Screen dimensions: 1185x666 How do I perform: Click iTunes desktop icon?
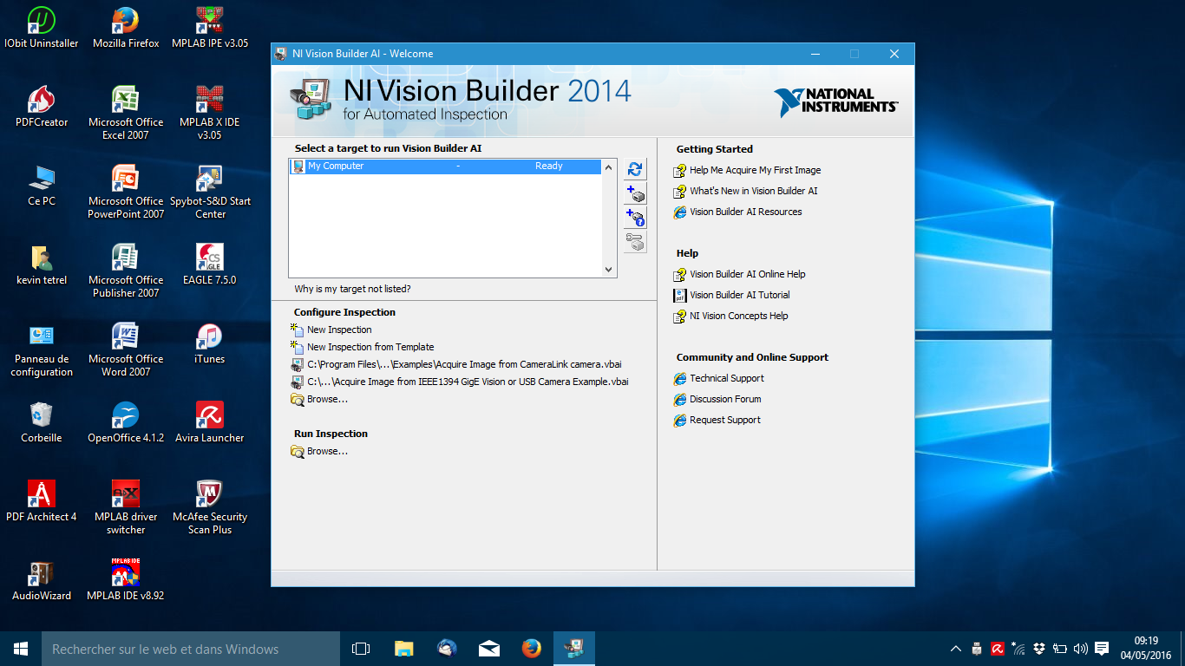210,343
